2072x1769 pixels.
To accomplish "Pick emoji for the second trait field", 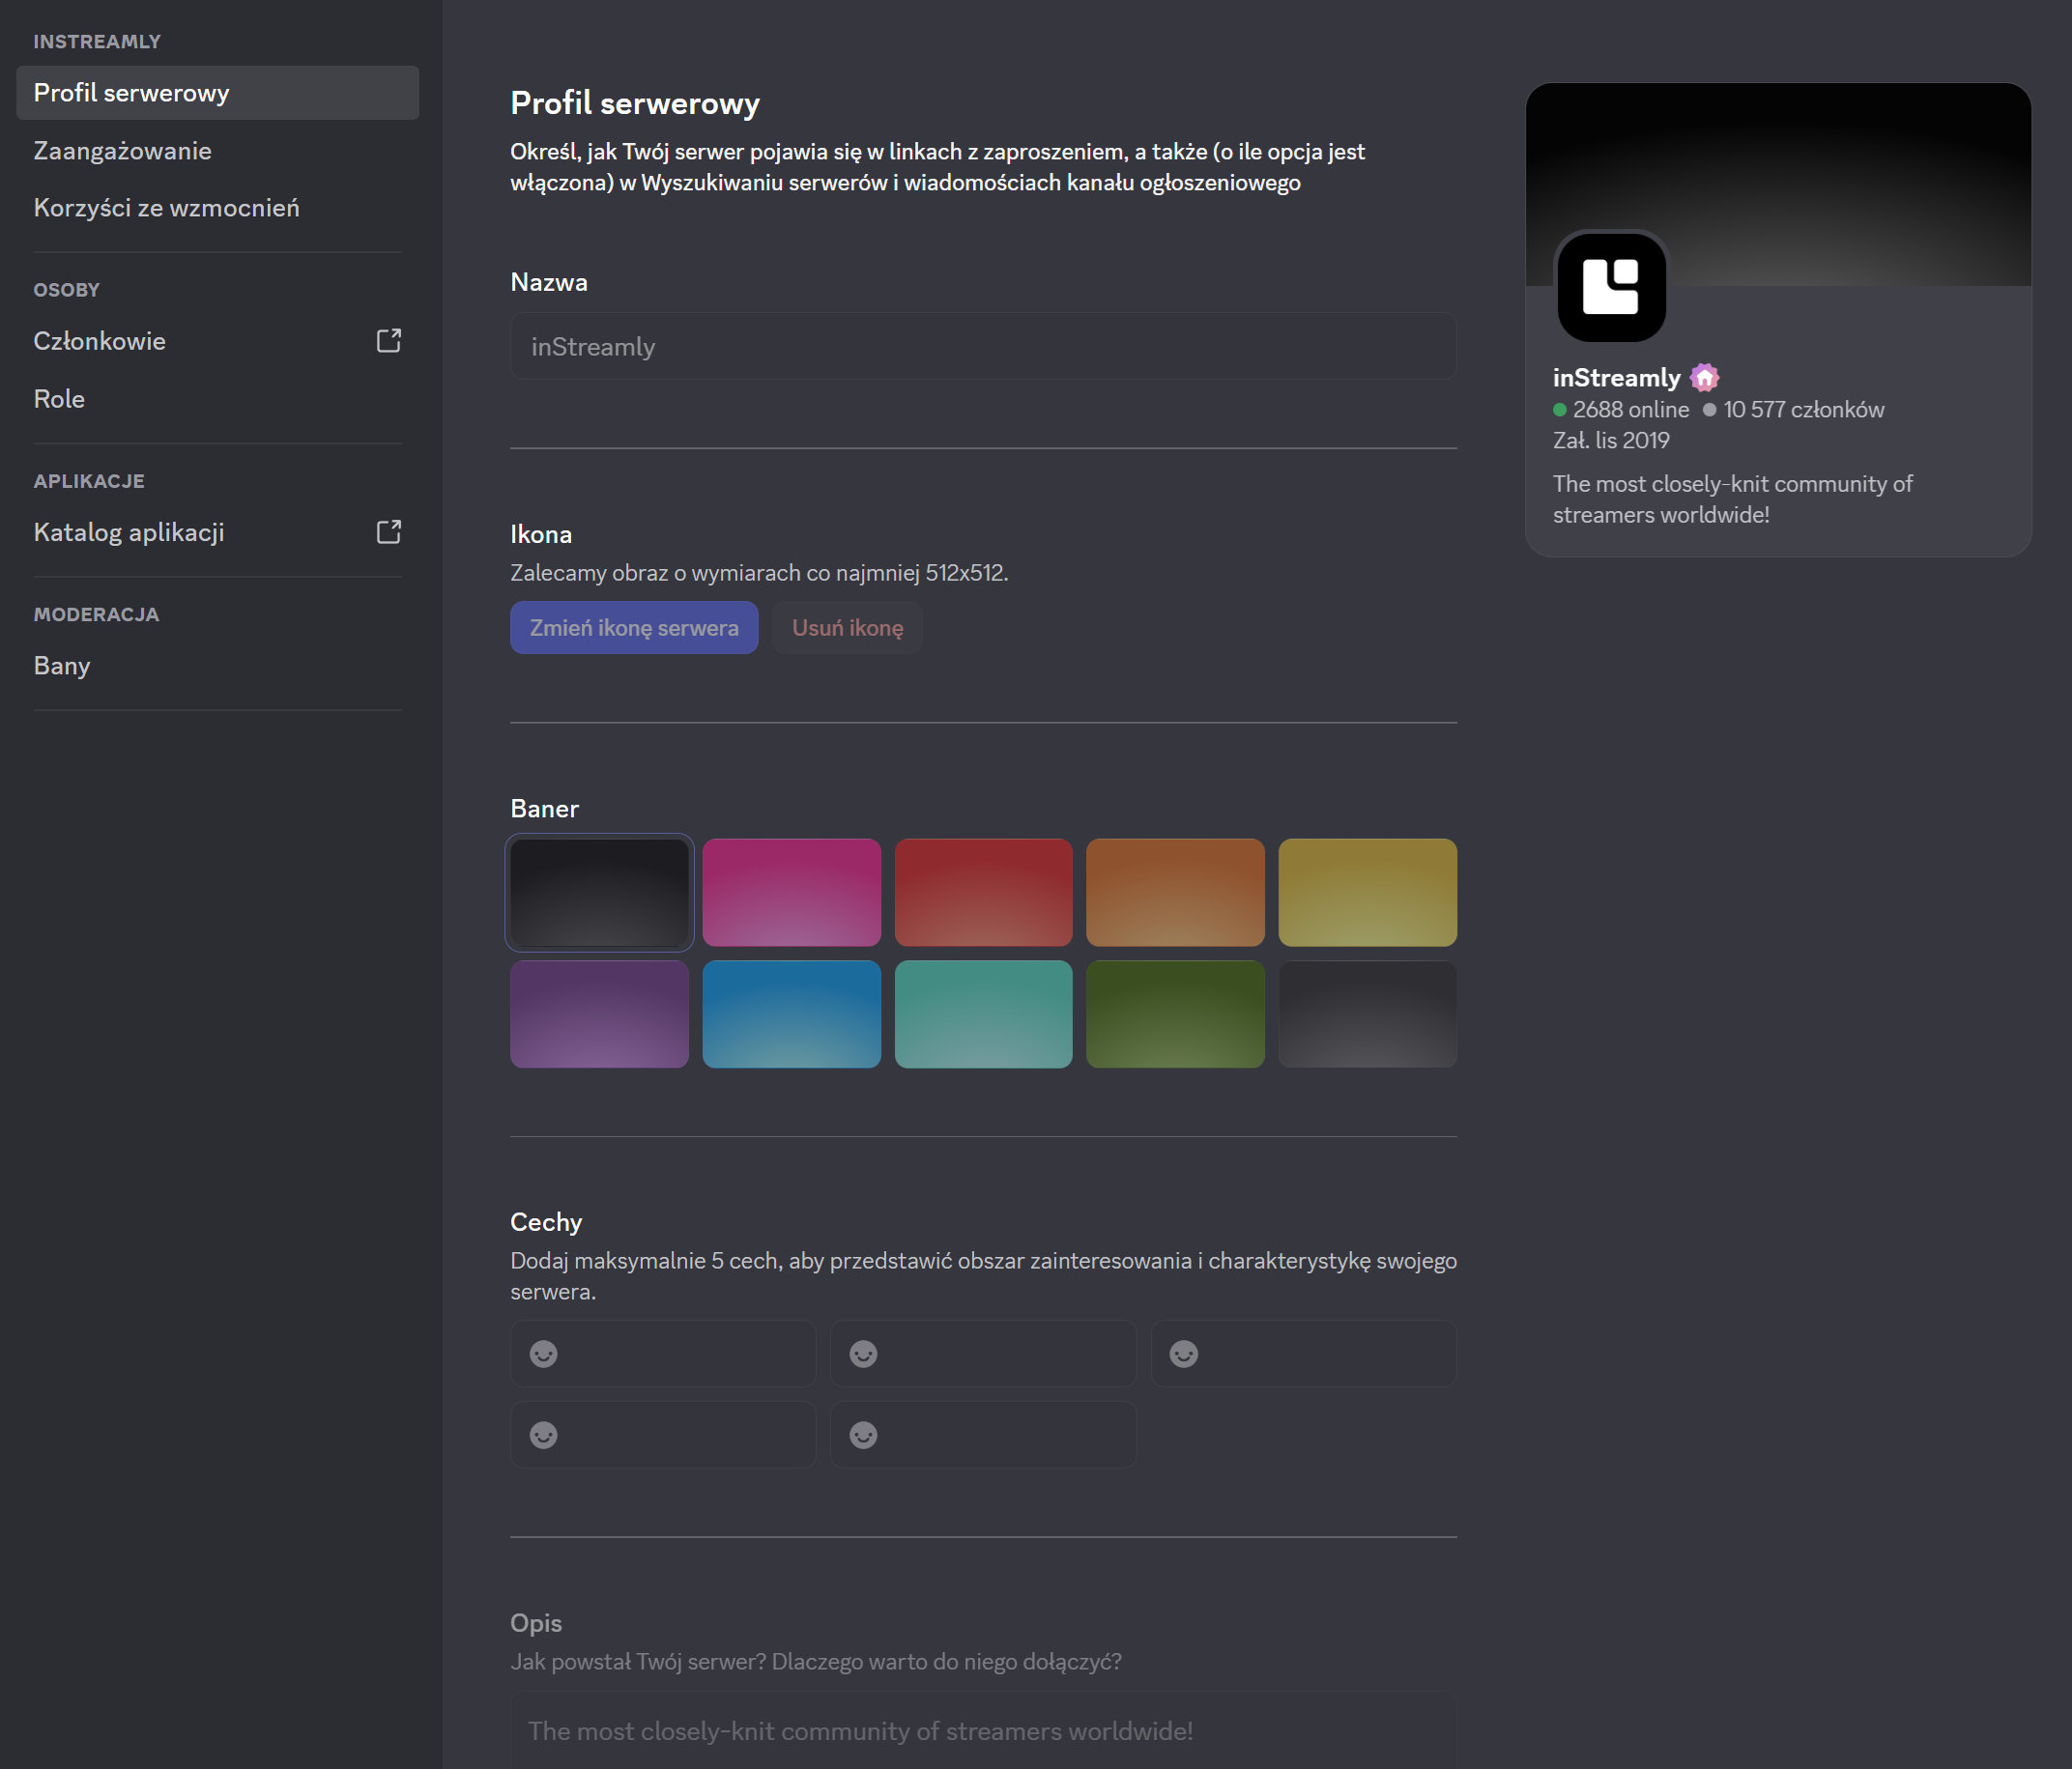I will tap(863, 1354).
